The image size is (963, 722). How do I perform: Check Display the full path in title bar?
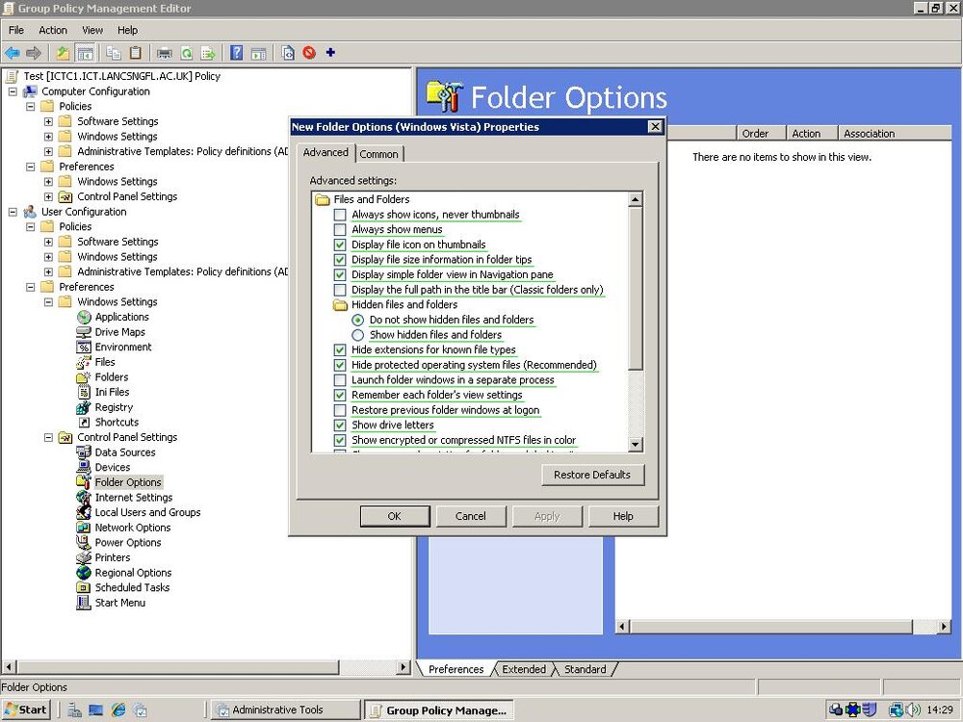[340, 290]
